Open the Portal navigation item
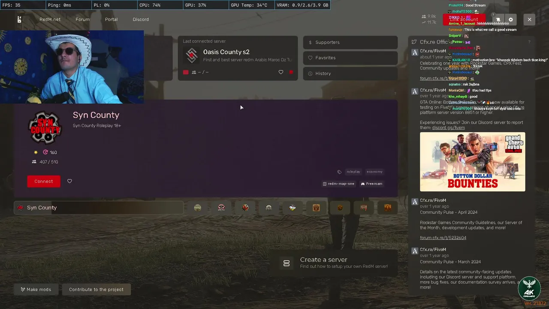The image size is (549, 309). tap(111, 19)
